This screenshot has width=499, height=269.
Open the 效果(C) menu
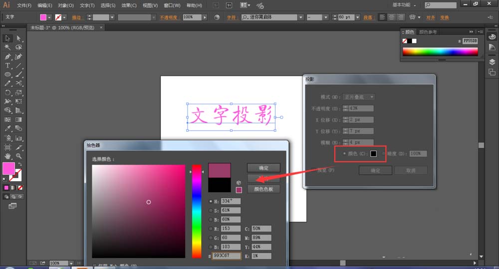(129, 5)
